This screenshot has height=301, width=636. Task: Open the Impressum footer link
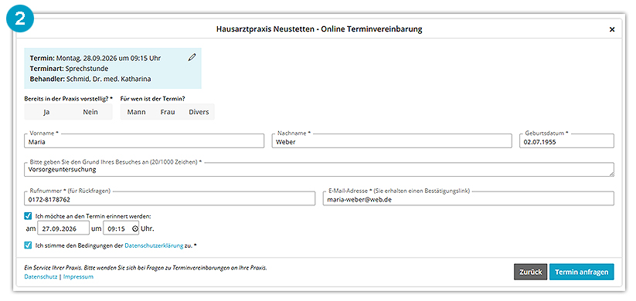tap(78, 277)
